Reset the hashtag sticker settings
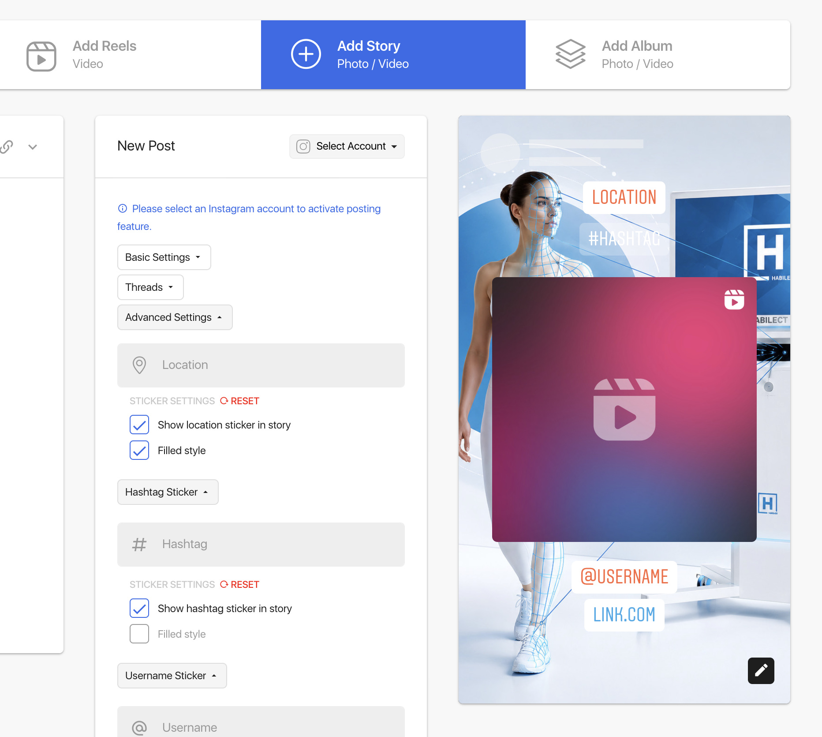 240,584
